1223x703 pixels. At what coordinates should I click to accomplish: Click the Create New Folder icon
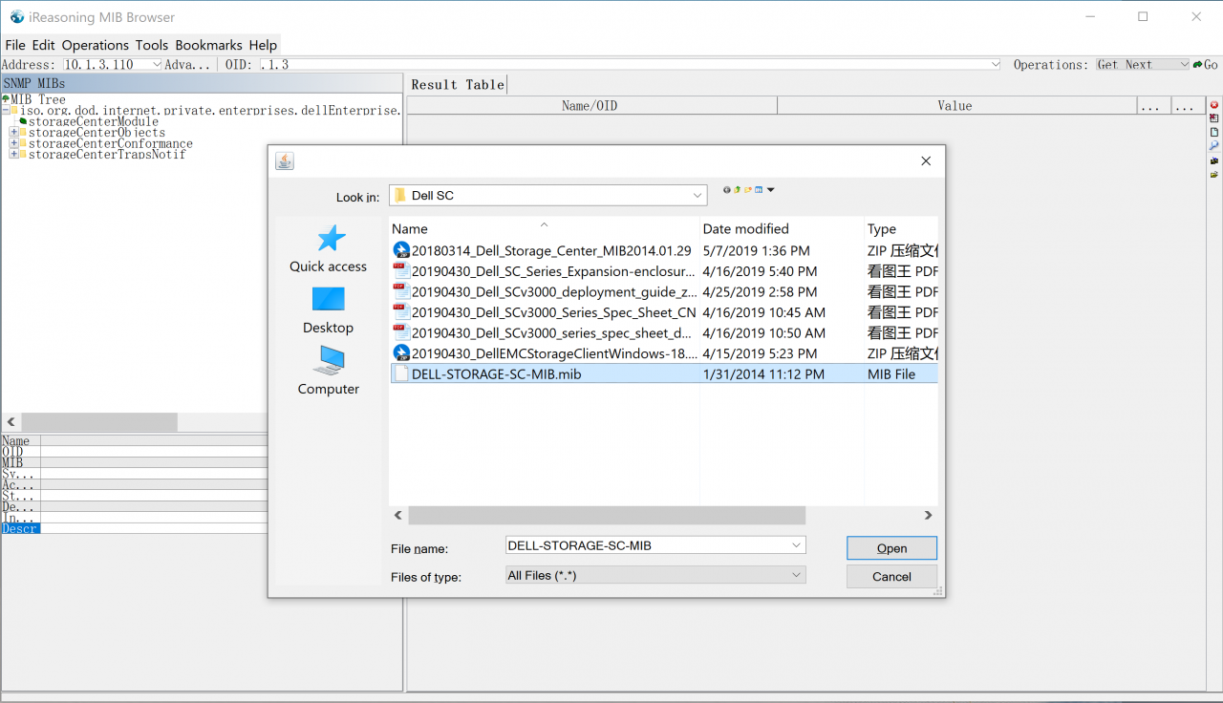pyautogui.click(x=748, y=190)
